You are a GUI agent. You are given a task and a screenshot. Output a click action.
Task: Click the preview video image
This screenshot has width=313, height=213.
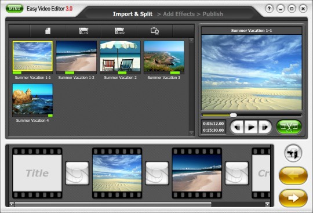pyautogui.click(x=252, y=73)
